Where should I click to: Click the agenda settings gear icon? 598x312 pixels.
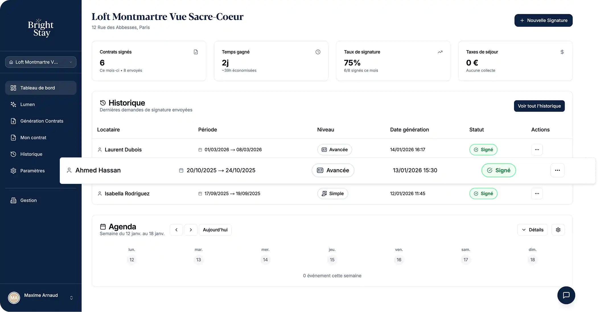point(558,230)
